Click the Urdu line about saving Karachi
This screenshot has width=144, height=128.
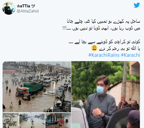pos(104,42)
